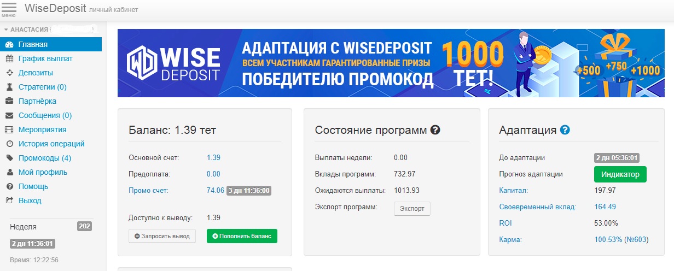The image size is (674, 271).
Task: Click the blue help icon beside Адаптация
Action: coord(565,130)
